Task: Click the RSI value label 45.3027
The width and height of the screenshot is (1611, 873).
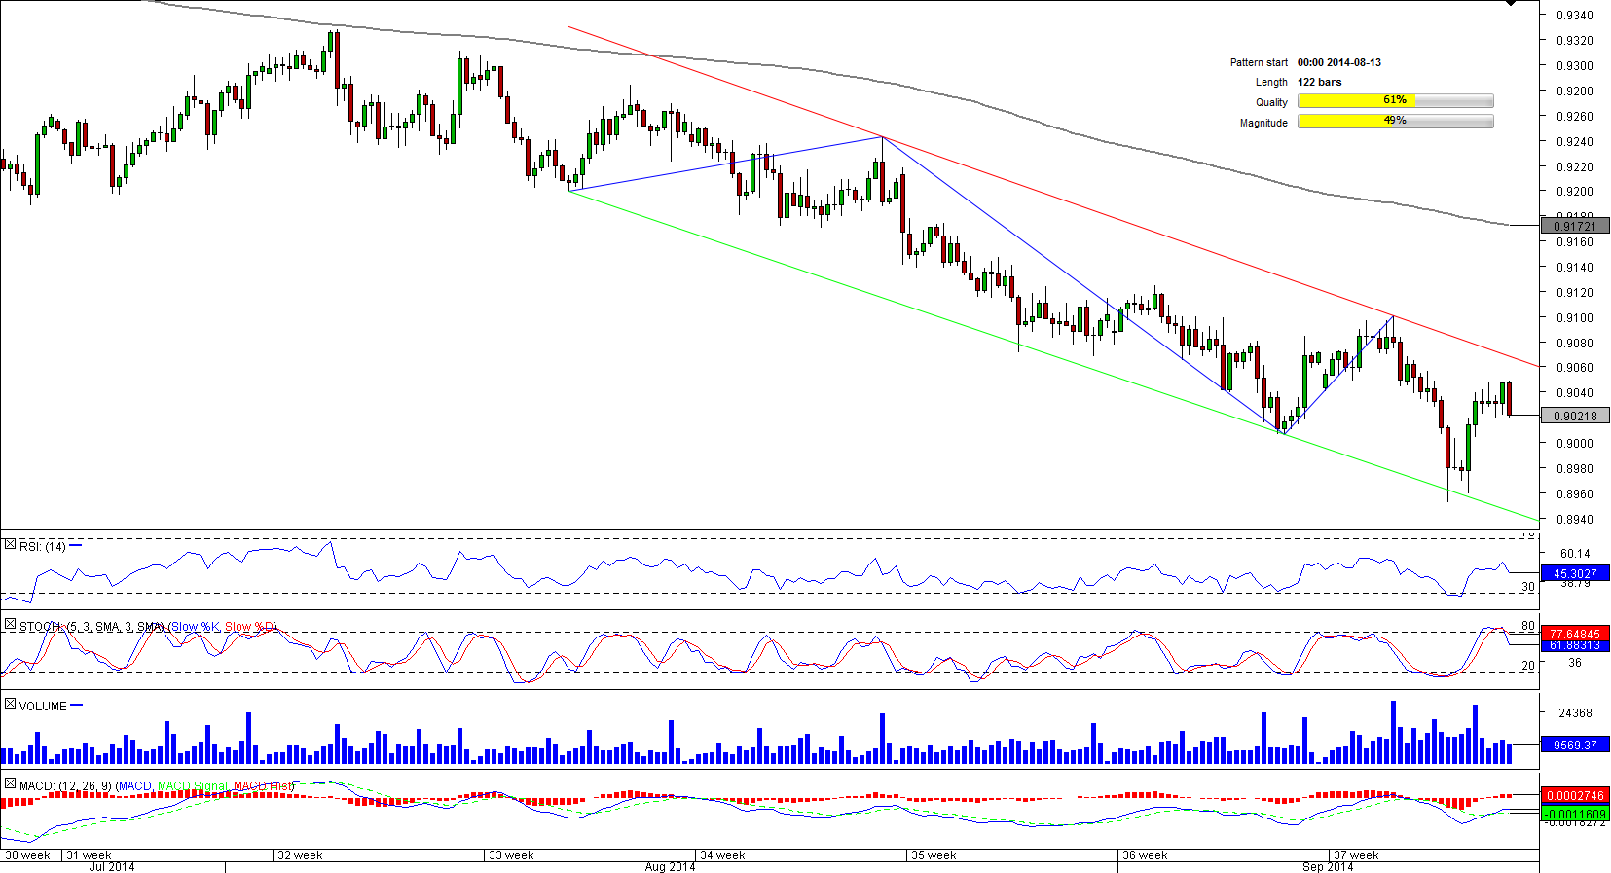Action: point(1574,574)
